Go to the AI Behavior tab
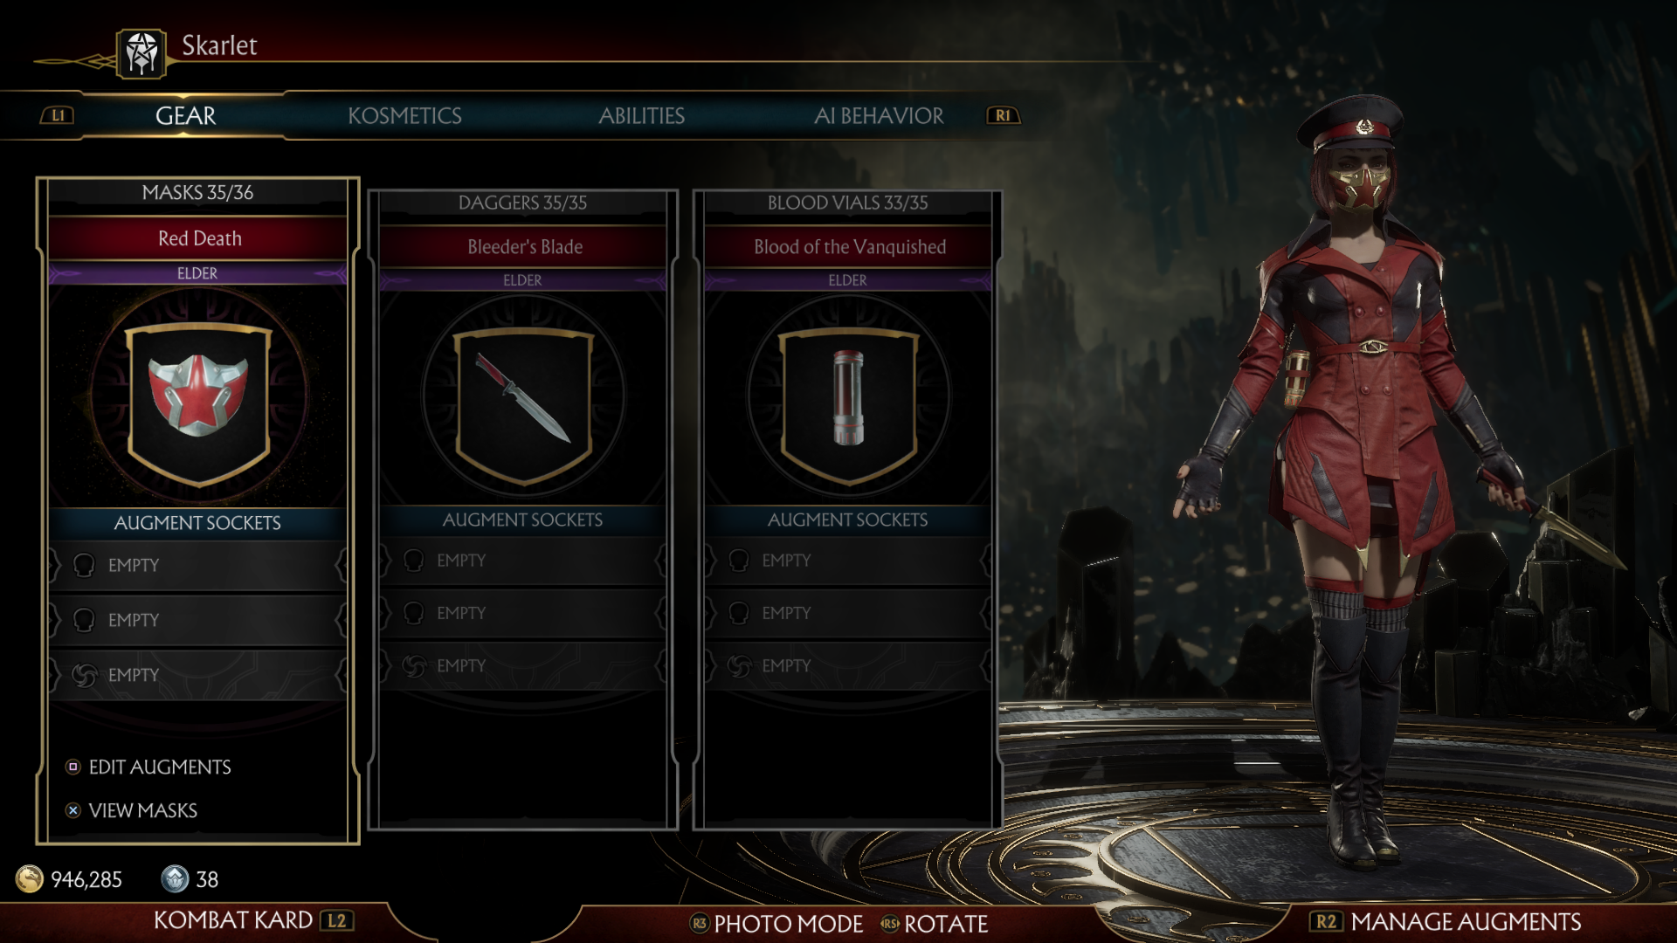Viewport: 1677px width, 943px height. 879,115
